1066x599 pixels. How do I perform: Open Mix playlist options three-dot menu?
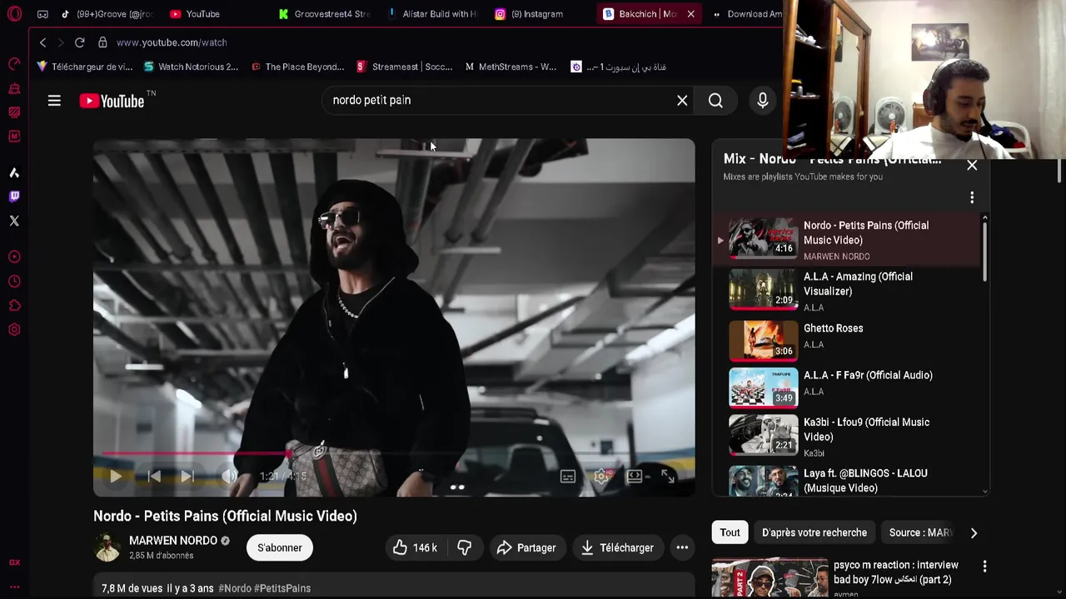(972, 198)
